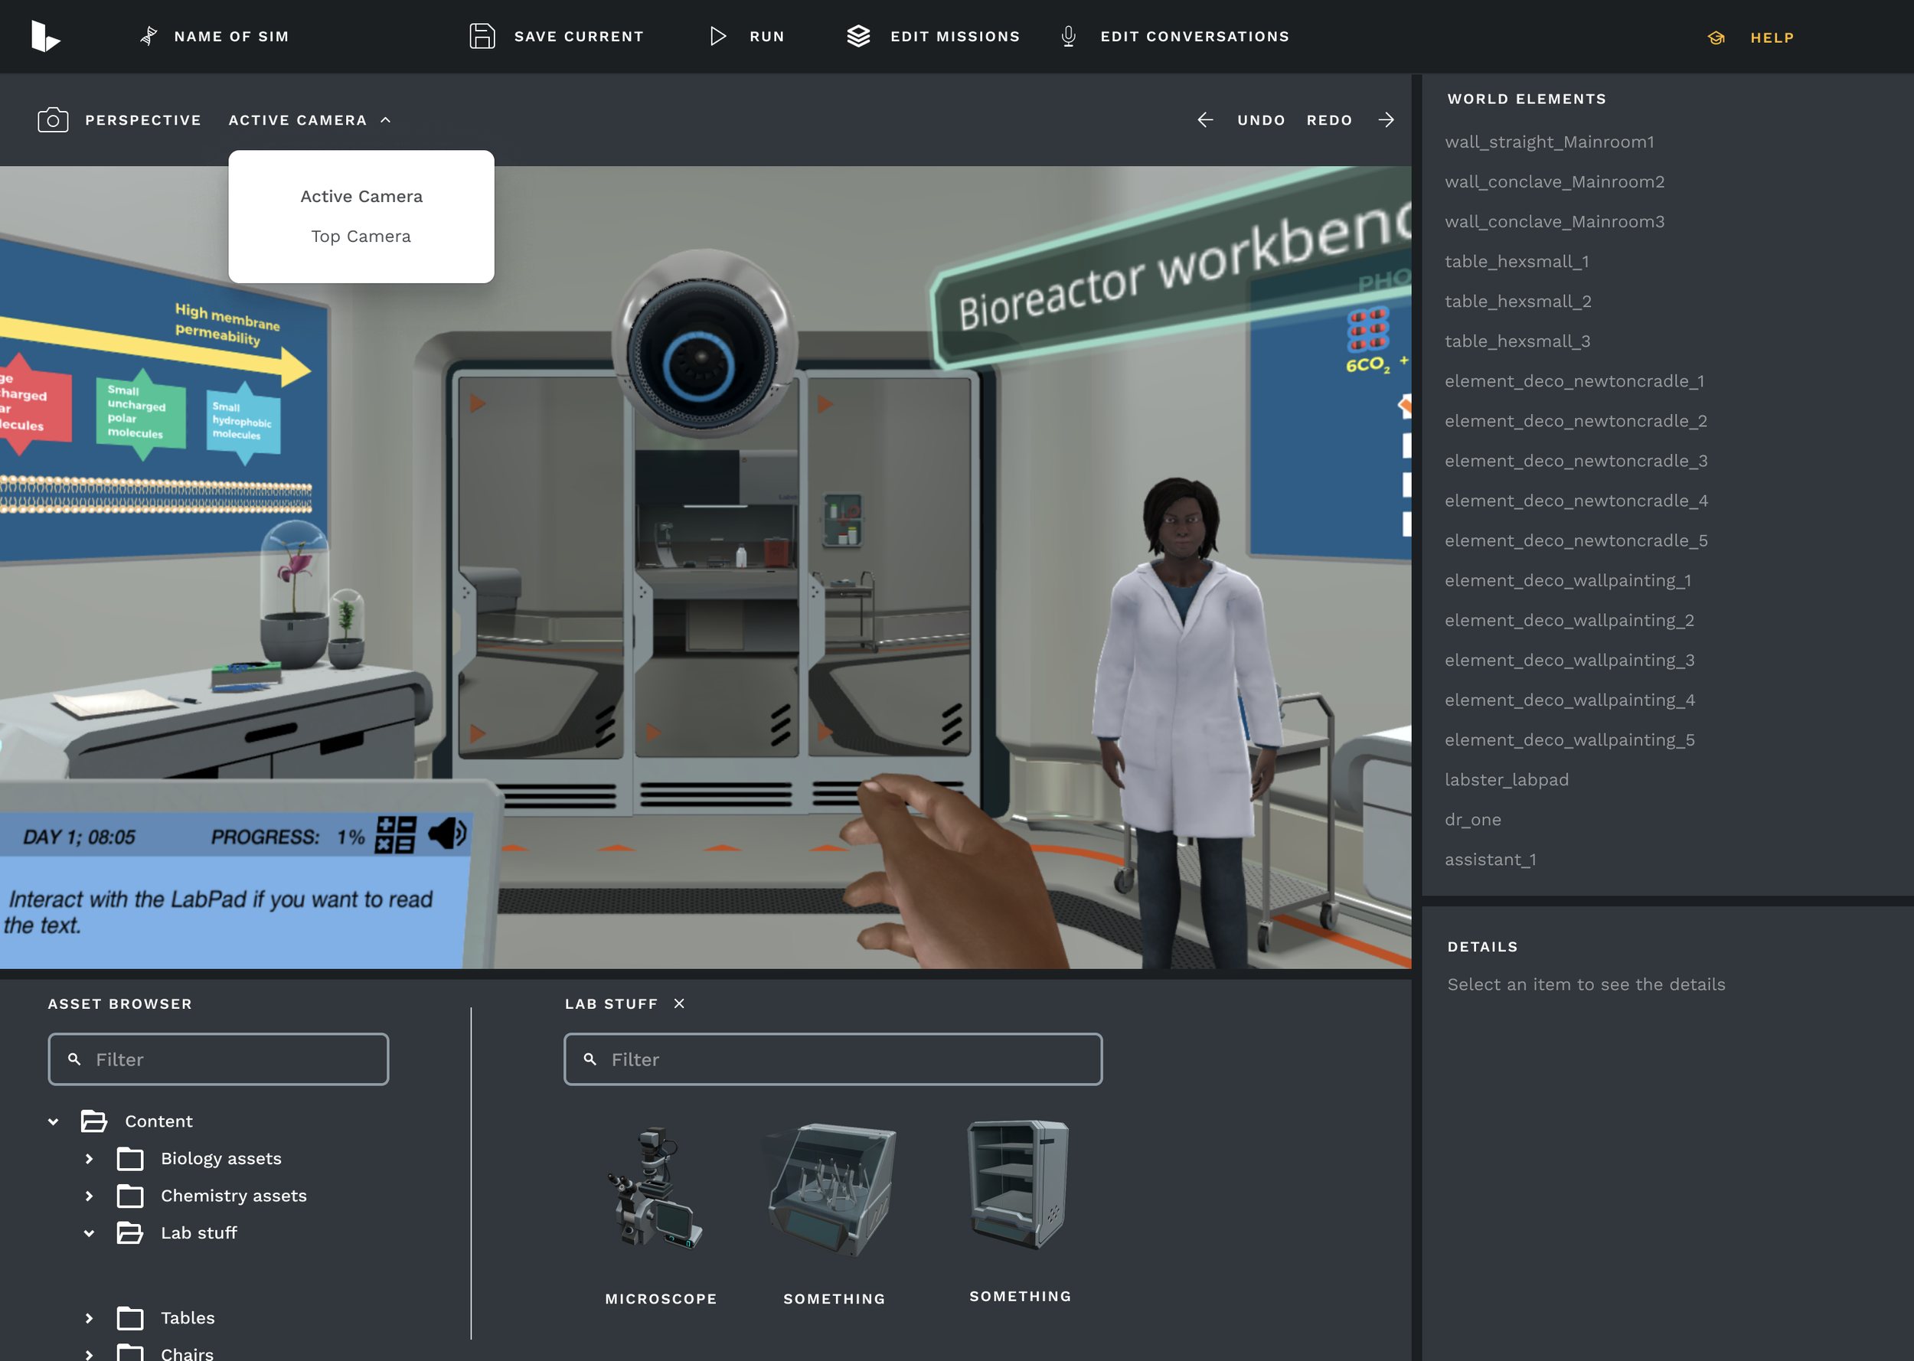The height and width of the screenshot is (1361, 1914).
Task: Open the Active Camera dropdown
Action: coord(310,120)
